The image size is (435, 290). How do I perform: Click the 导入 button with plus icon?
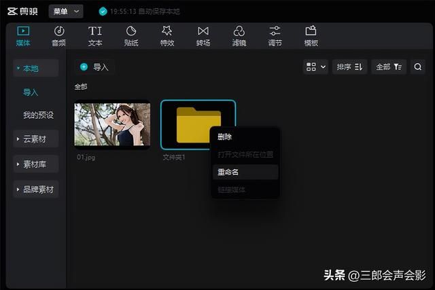[94, 67]
